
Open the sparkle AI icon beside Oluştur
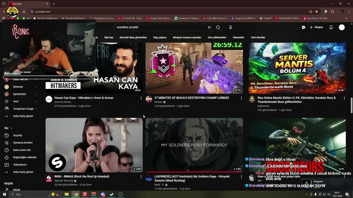303,27
